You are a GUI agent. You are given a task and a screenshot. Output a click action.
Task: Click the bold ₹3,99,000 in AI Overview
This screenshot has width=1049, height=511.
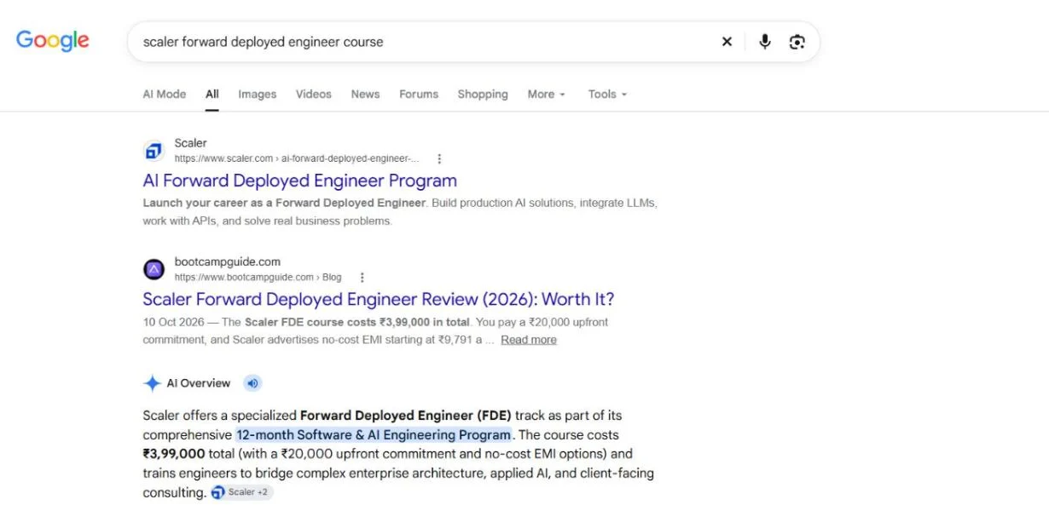174,454
